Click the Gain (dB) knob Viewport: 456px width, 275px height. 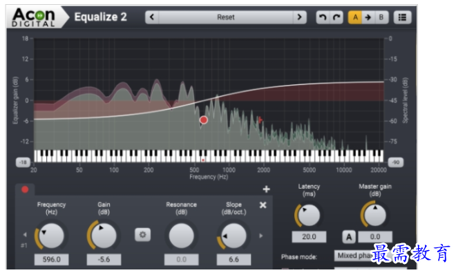(104, 236)
